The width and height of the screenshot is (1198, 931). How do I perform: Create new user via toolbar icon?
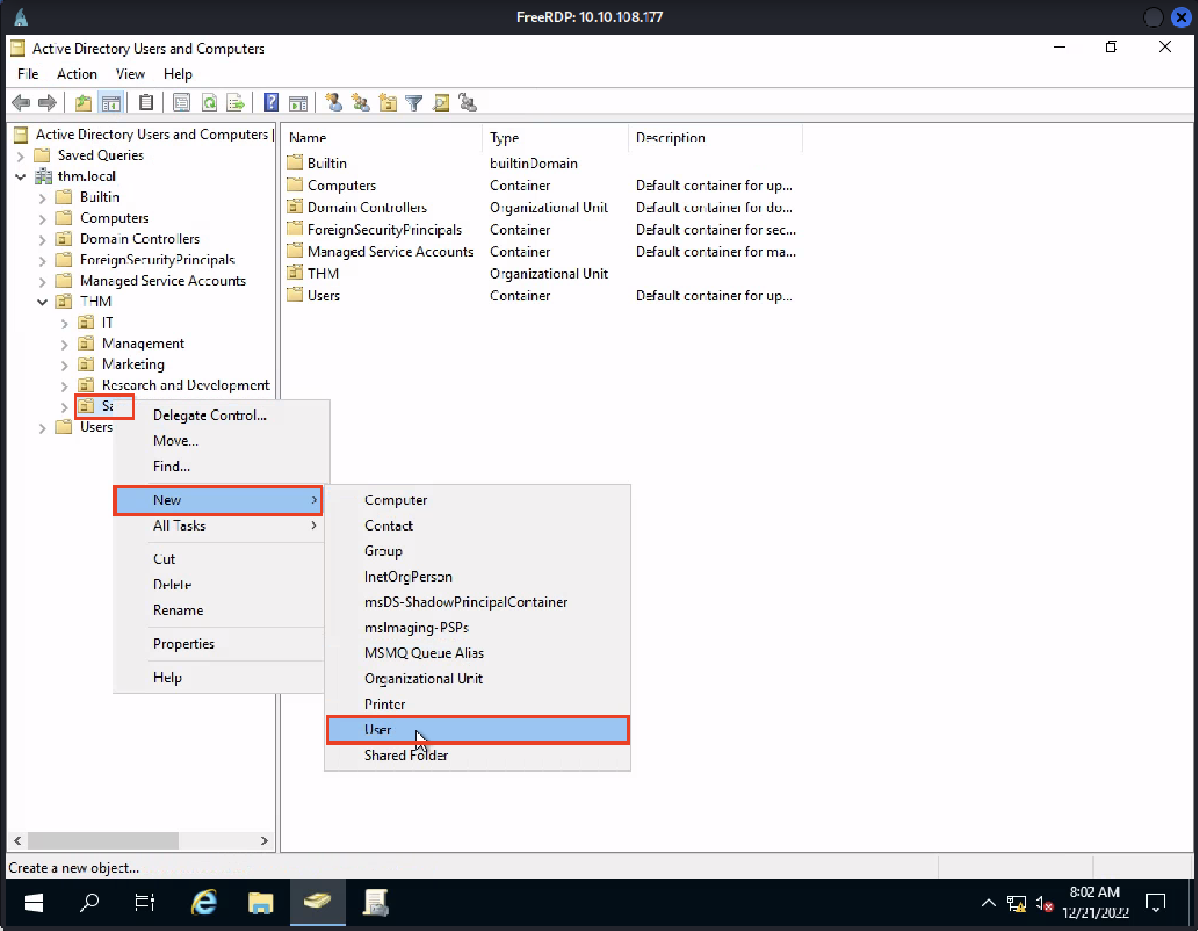333,103
